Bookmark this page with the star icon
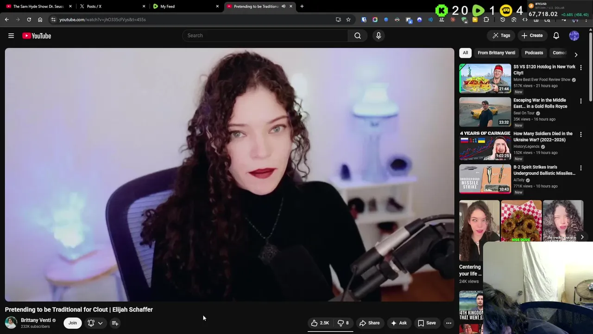 pos(348,19)
